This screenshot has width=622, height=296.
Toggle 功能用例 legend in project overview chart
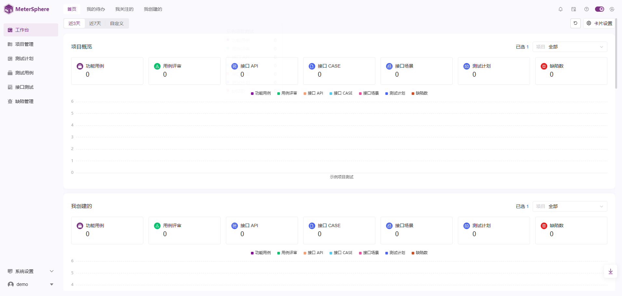(x=261, y=93)
